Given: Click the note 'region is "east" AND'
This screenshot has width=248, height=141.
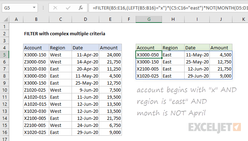Looking at the screenshot, I should [x=172, y=102].
